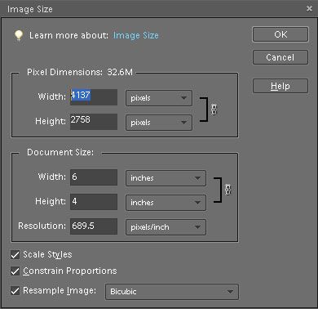Close the Image Size dialog
318x309 pixels.
tap(309, 9)
